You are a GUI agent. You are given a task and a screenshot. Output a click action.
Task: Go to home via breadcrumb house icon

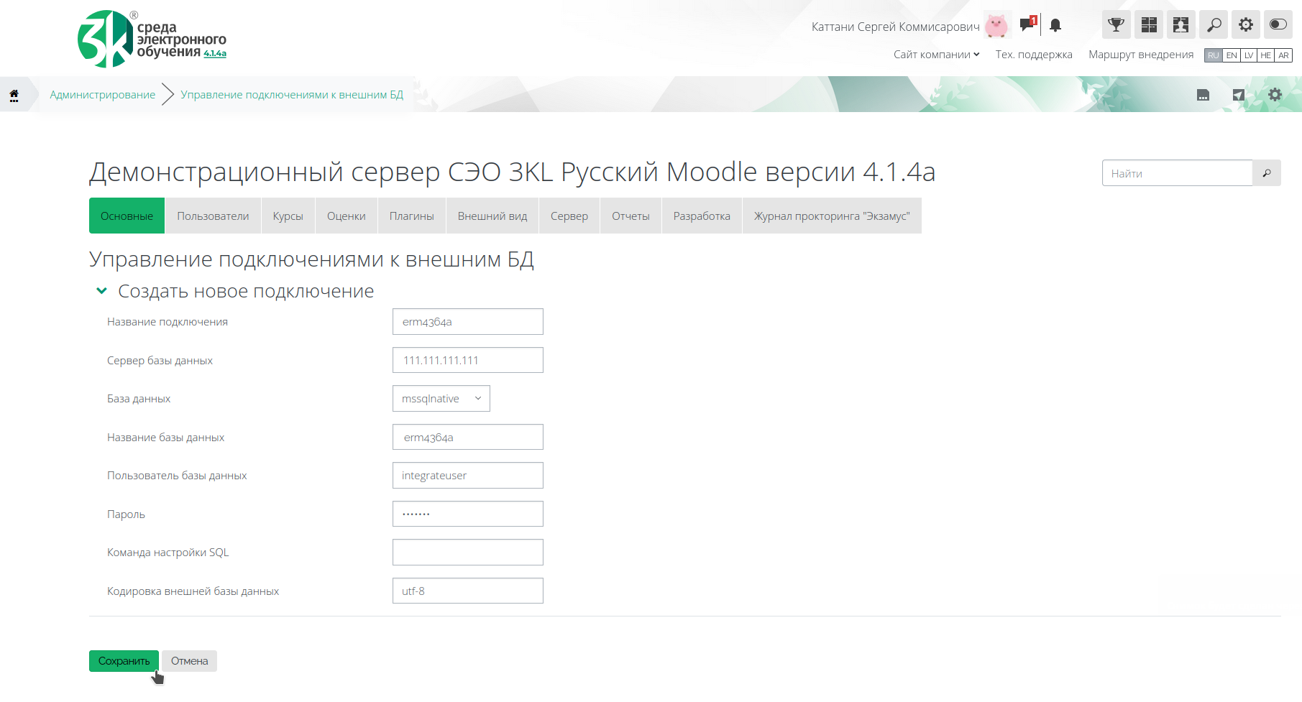pos(14,95)
